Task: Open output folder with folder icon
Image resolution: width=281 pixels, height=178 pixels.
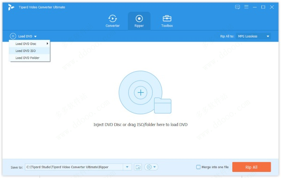Action: [138, 167]
